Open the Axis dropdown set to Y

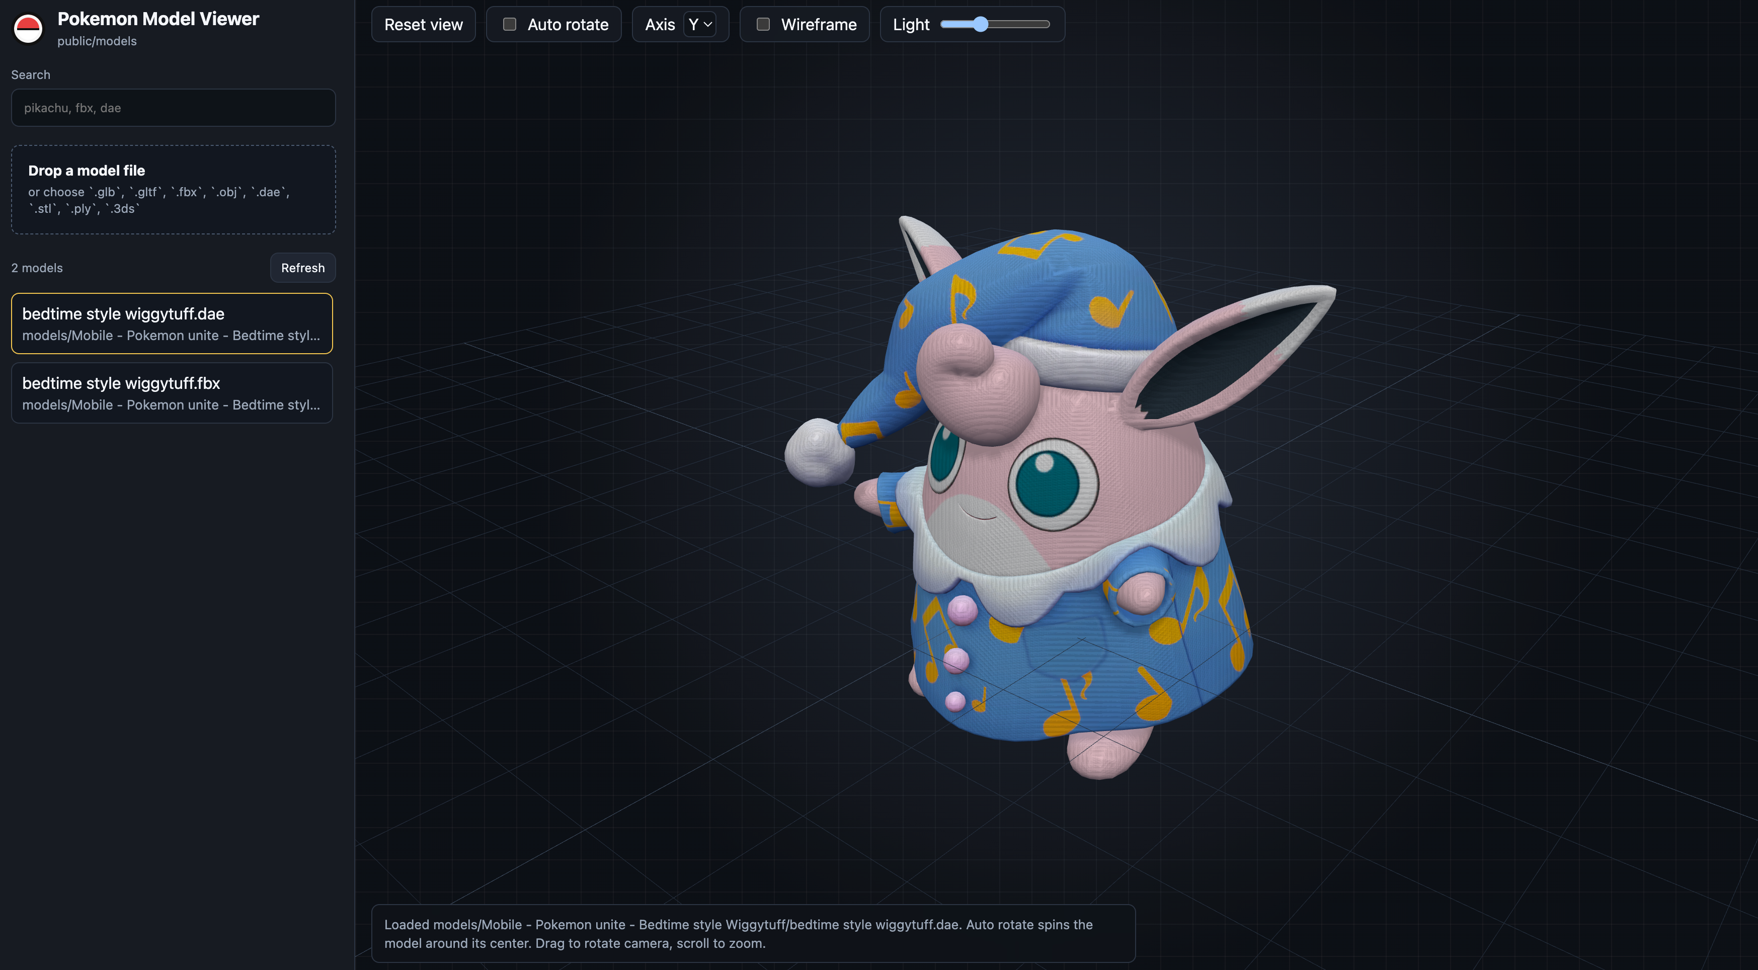pyautogui.click(x=700, y=25)
